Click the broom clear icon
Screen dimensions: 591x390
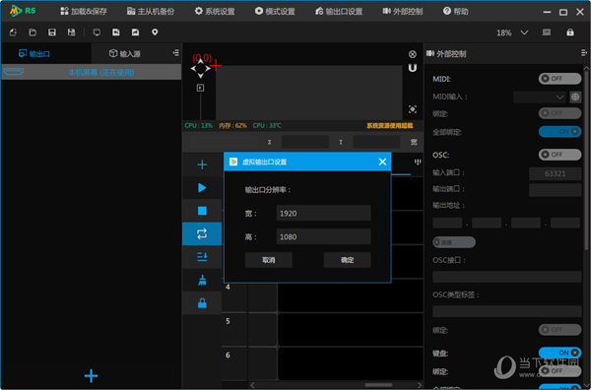tap(202, 280)
